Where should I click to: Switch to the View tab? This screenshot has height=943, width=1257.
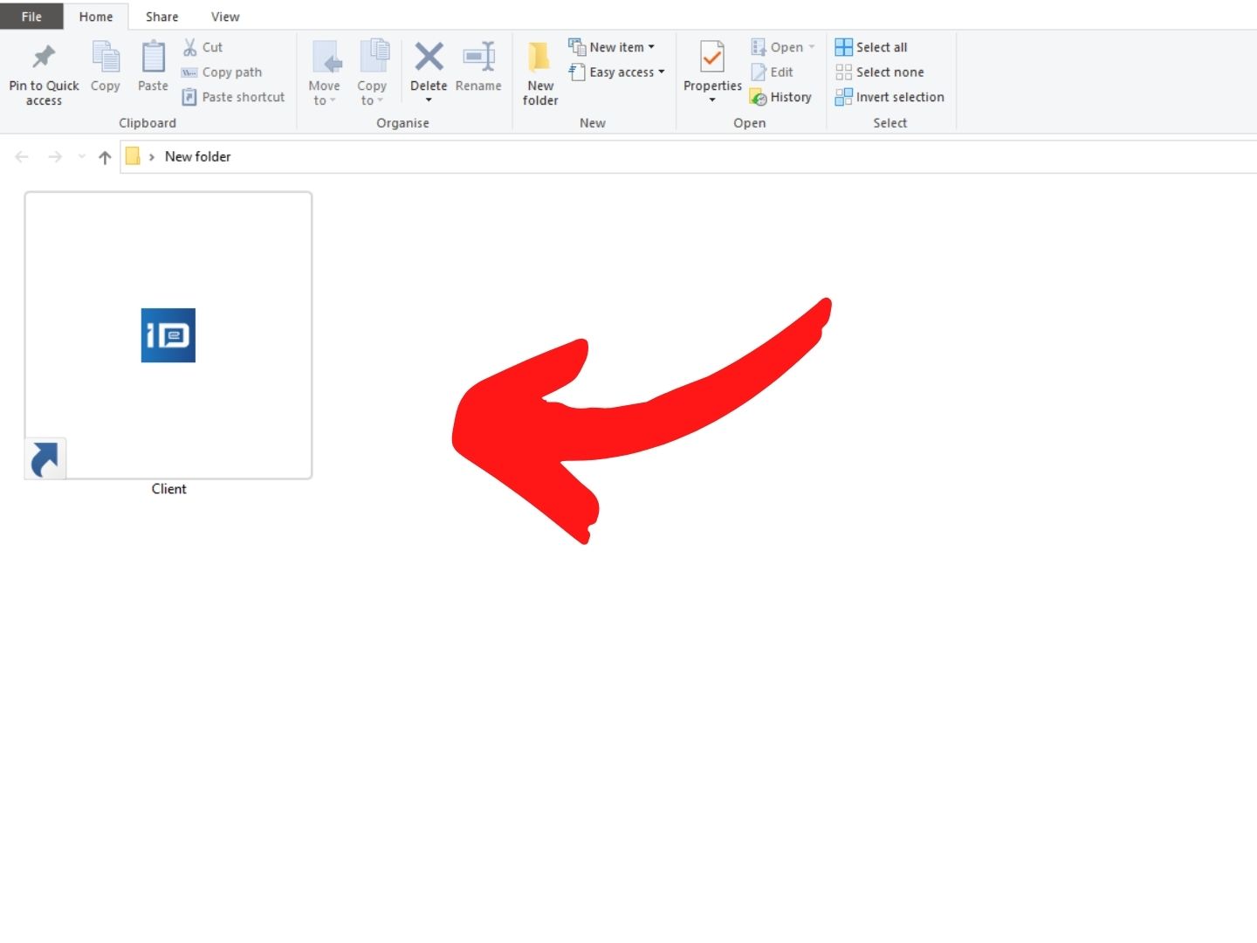click(225, 17)
